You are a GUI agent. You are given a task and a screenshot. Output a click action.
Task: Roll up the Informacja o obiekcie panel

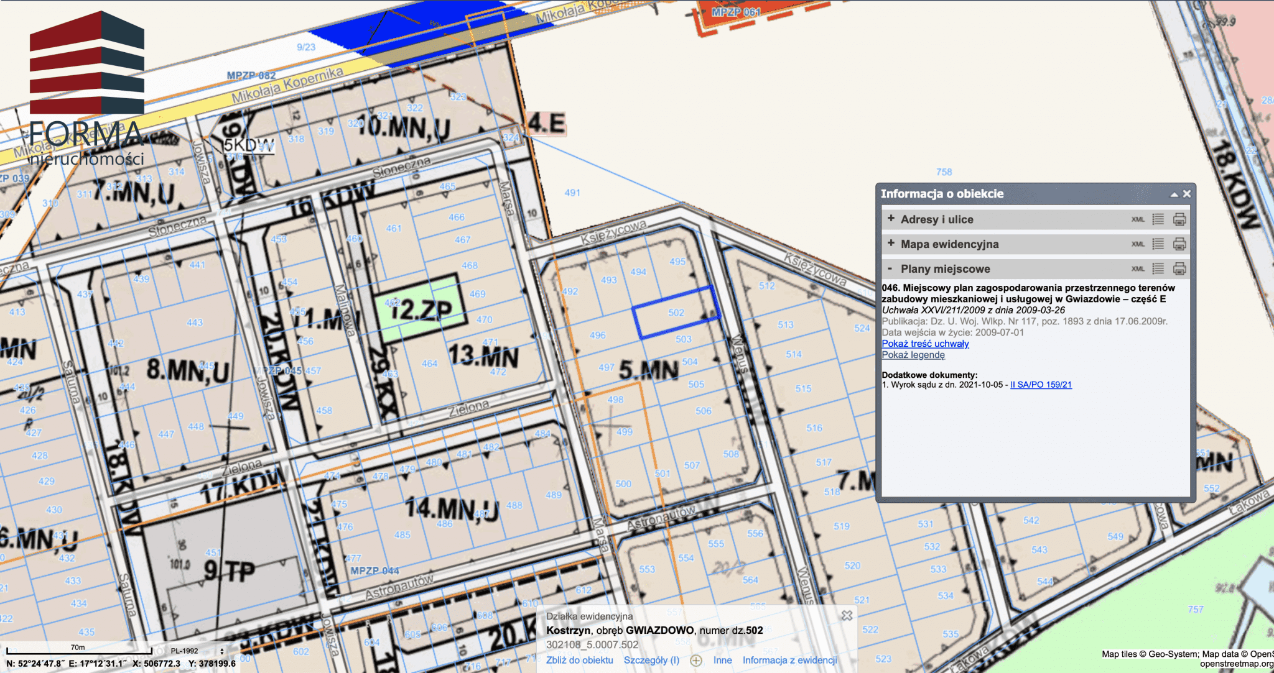pyautogui.click(x=1174, y=194)
